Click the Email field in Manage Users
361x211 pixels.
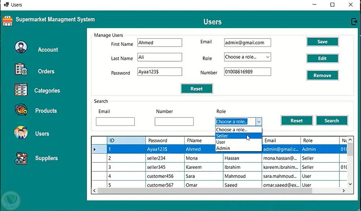pyautogui.click(x=247, y=43)
